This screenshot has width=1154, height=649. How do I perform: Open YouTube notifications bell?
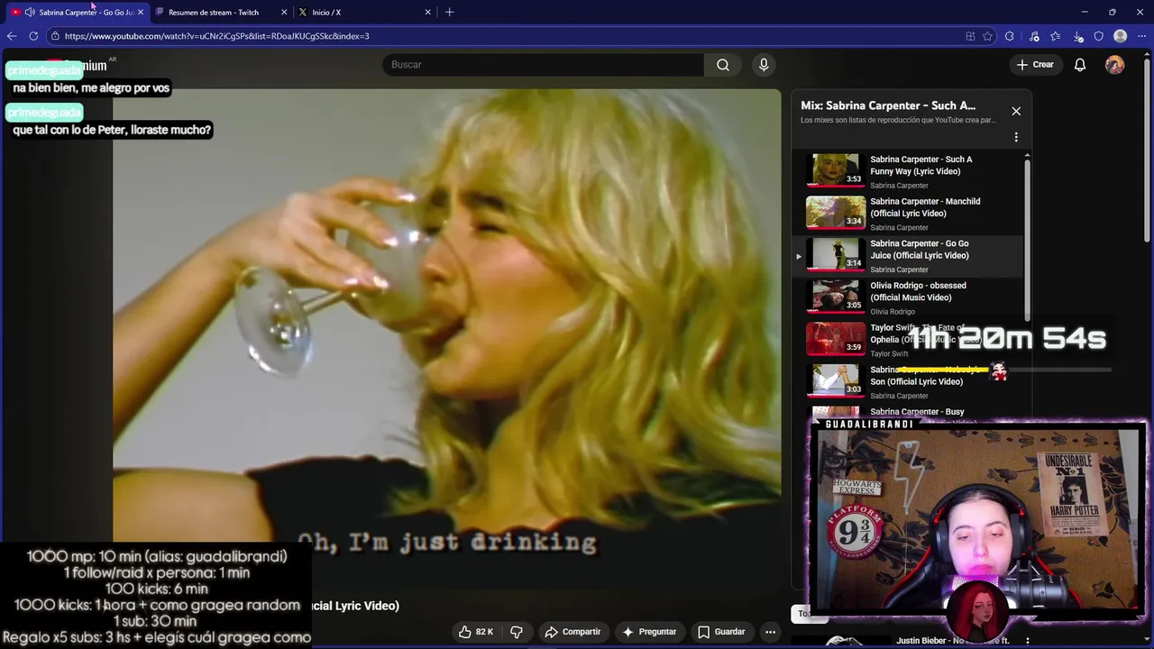(1080, 65)
